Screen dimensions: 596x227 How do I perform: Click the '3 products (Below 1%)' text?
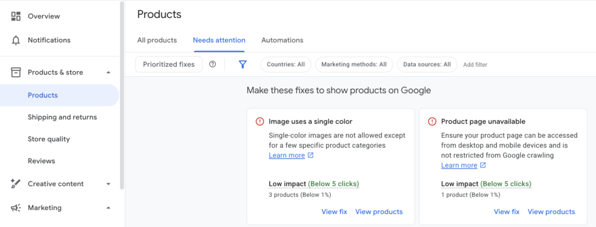300,195
